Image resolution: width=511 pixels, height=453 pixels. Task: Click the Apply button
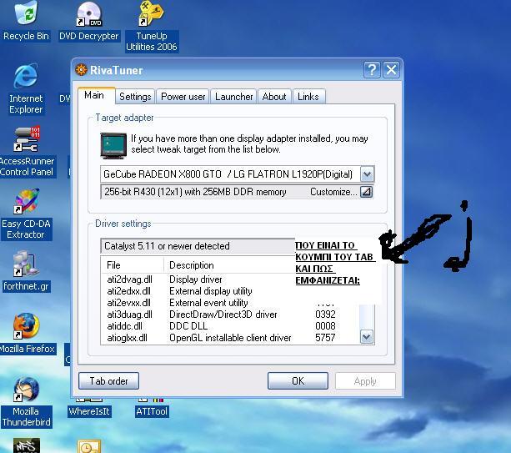pyautogui.click(x=365, y=381)
